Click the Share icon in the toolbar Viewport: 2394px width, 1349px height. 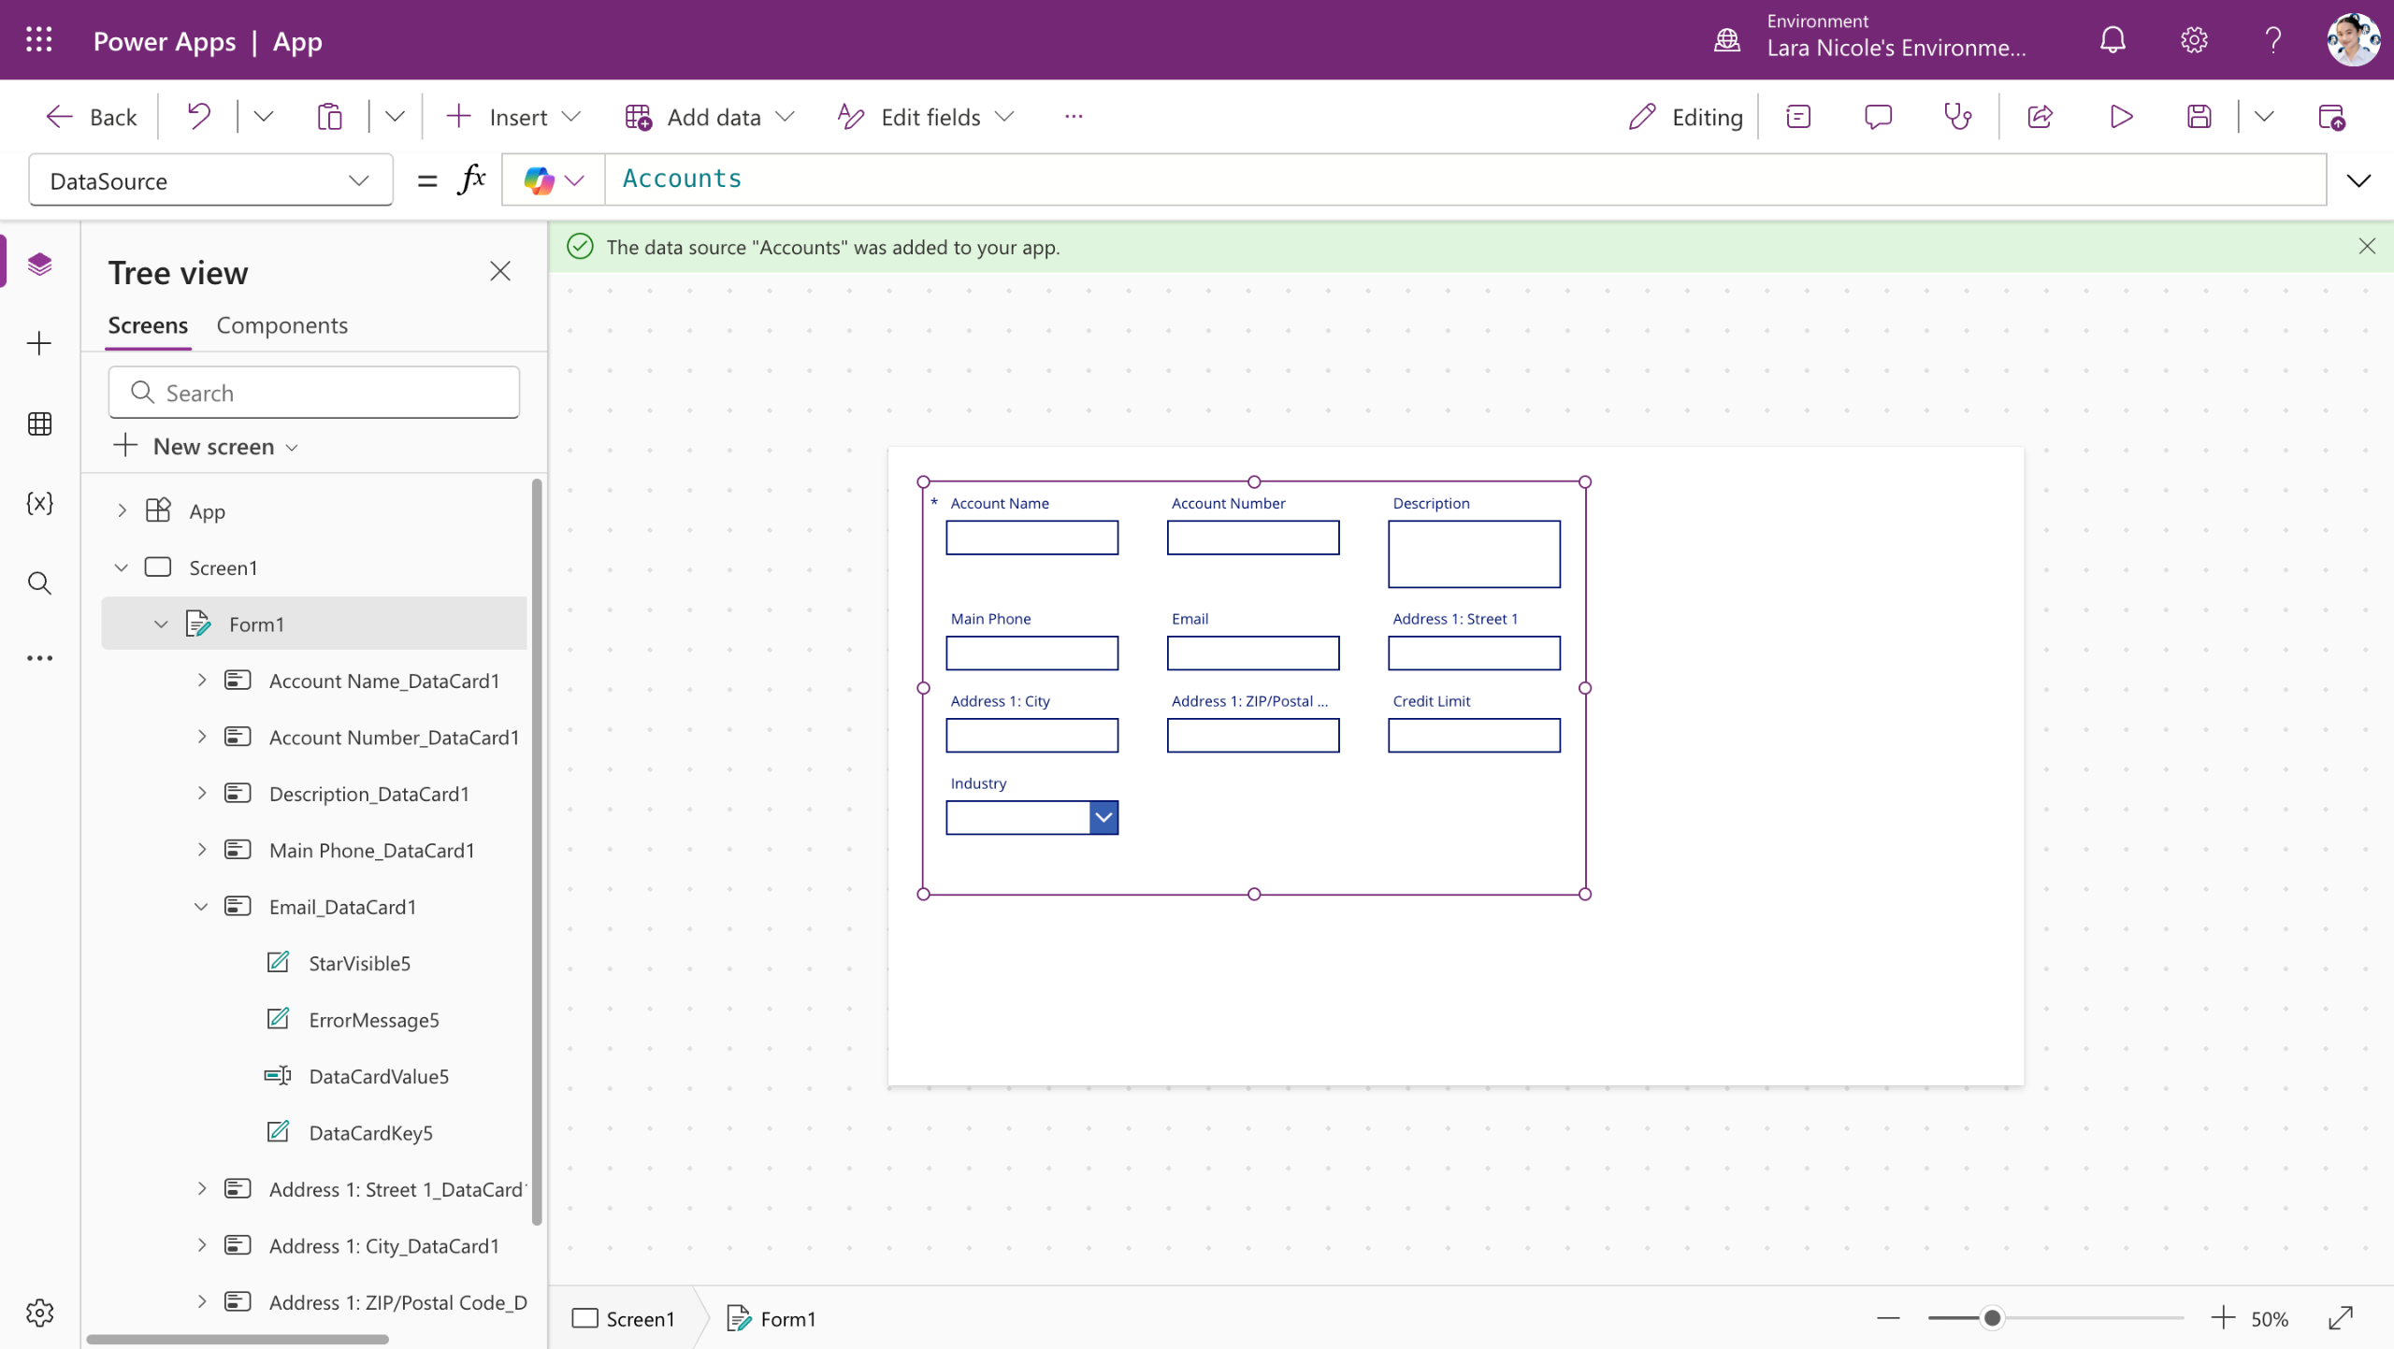click(x=2040, y=117)
